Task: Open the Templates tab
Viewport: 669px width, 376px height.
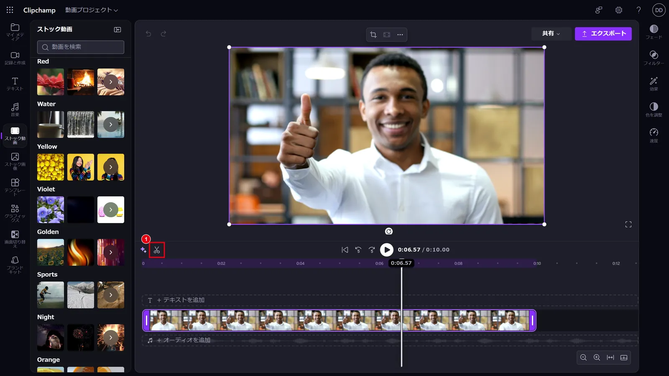Action: (x=15, y=187)
